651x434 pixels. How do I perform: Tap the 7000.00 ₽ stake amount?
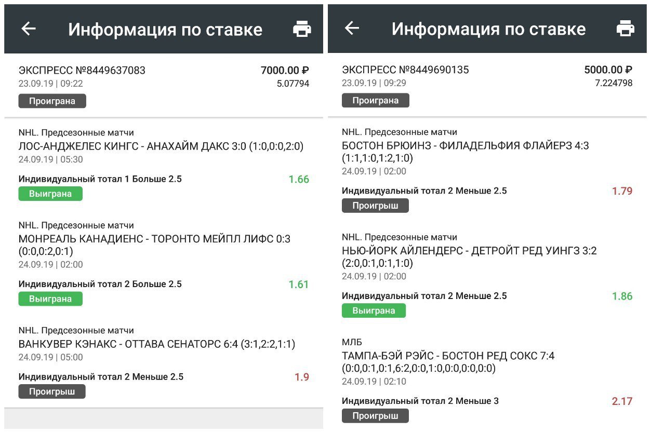click(285, 70)
